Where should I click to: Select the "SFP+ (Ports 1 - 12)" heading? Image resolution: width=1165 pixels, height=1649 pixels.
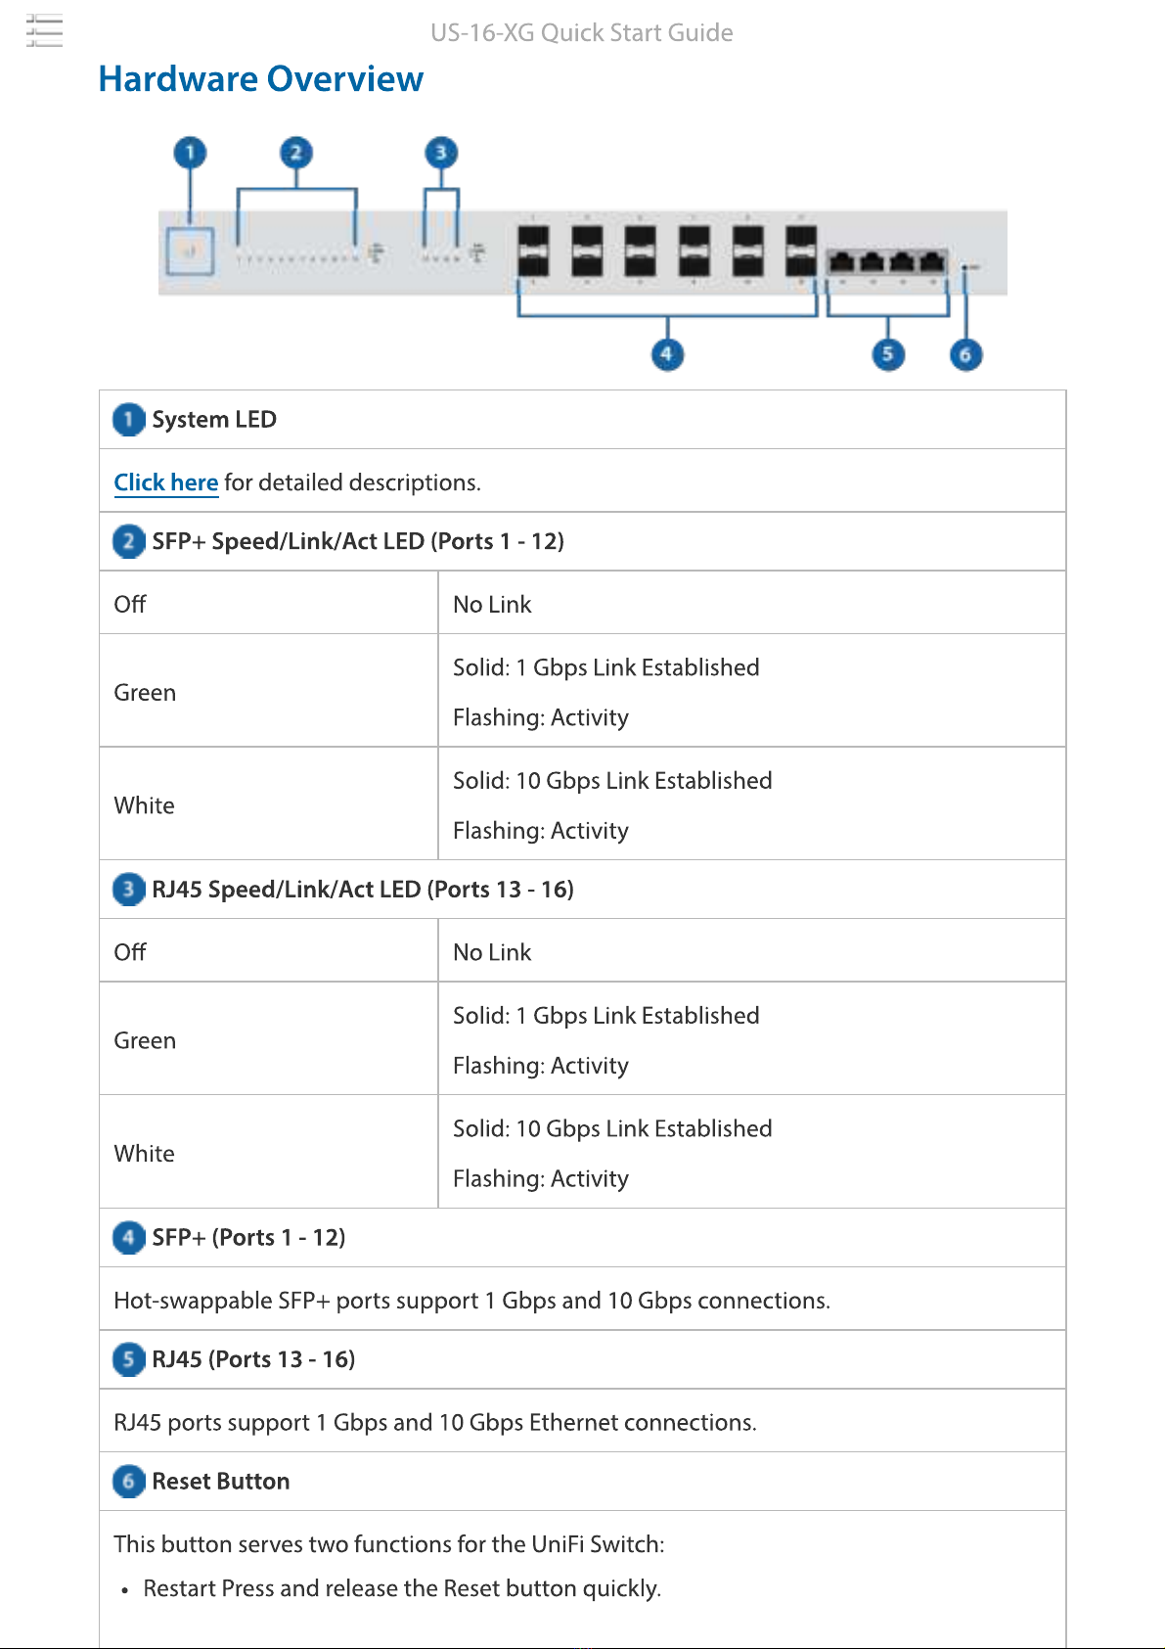click(248, 1237)
